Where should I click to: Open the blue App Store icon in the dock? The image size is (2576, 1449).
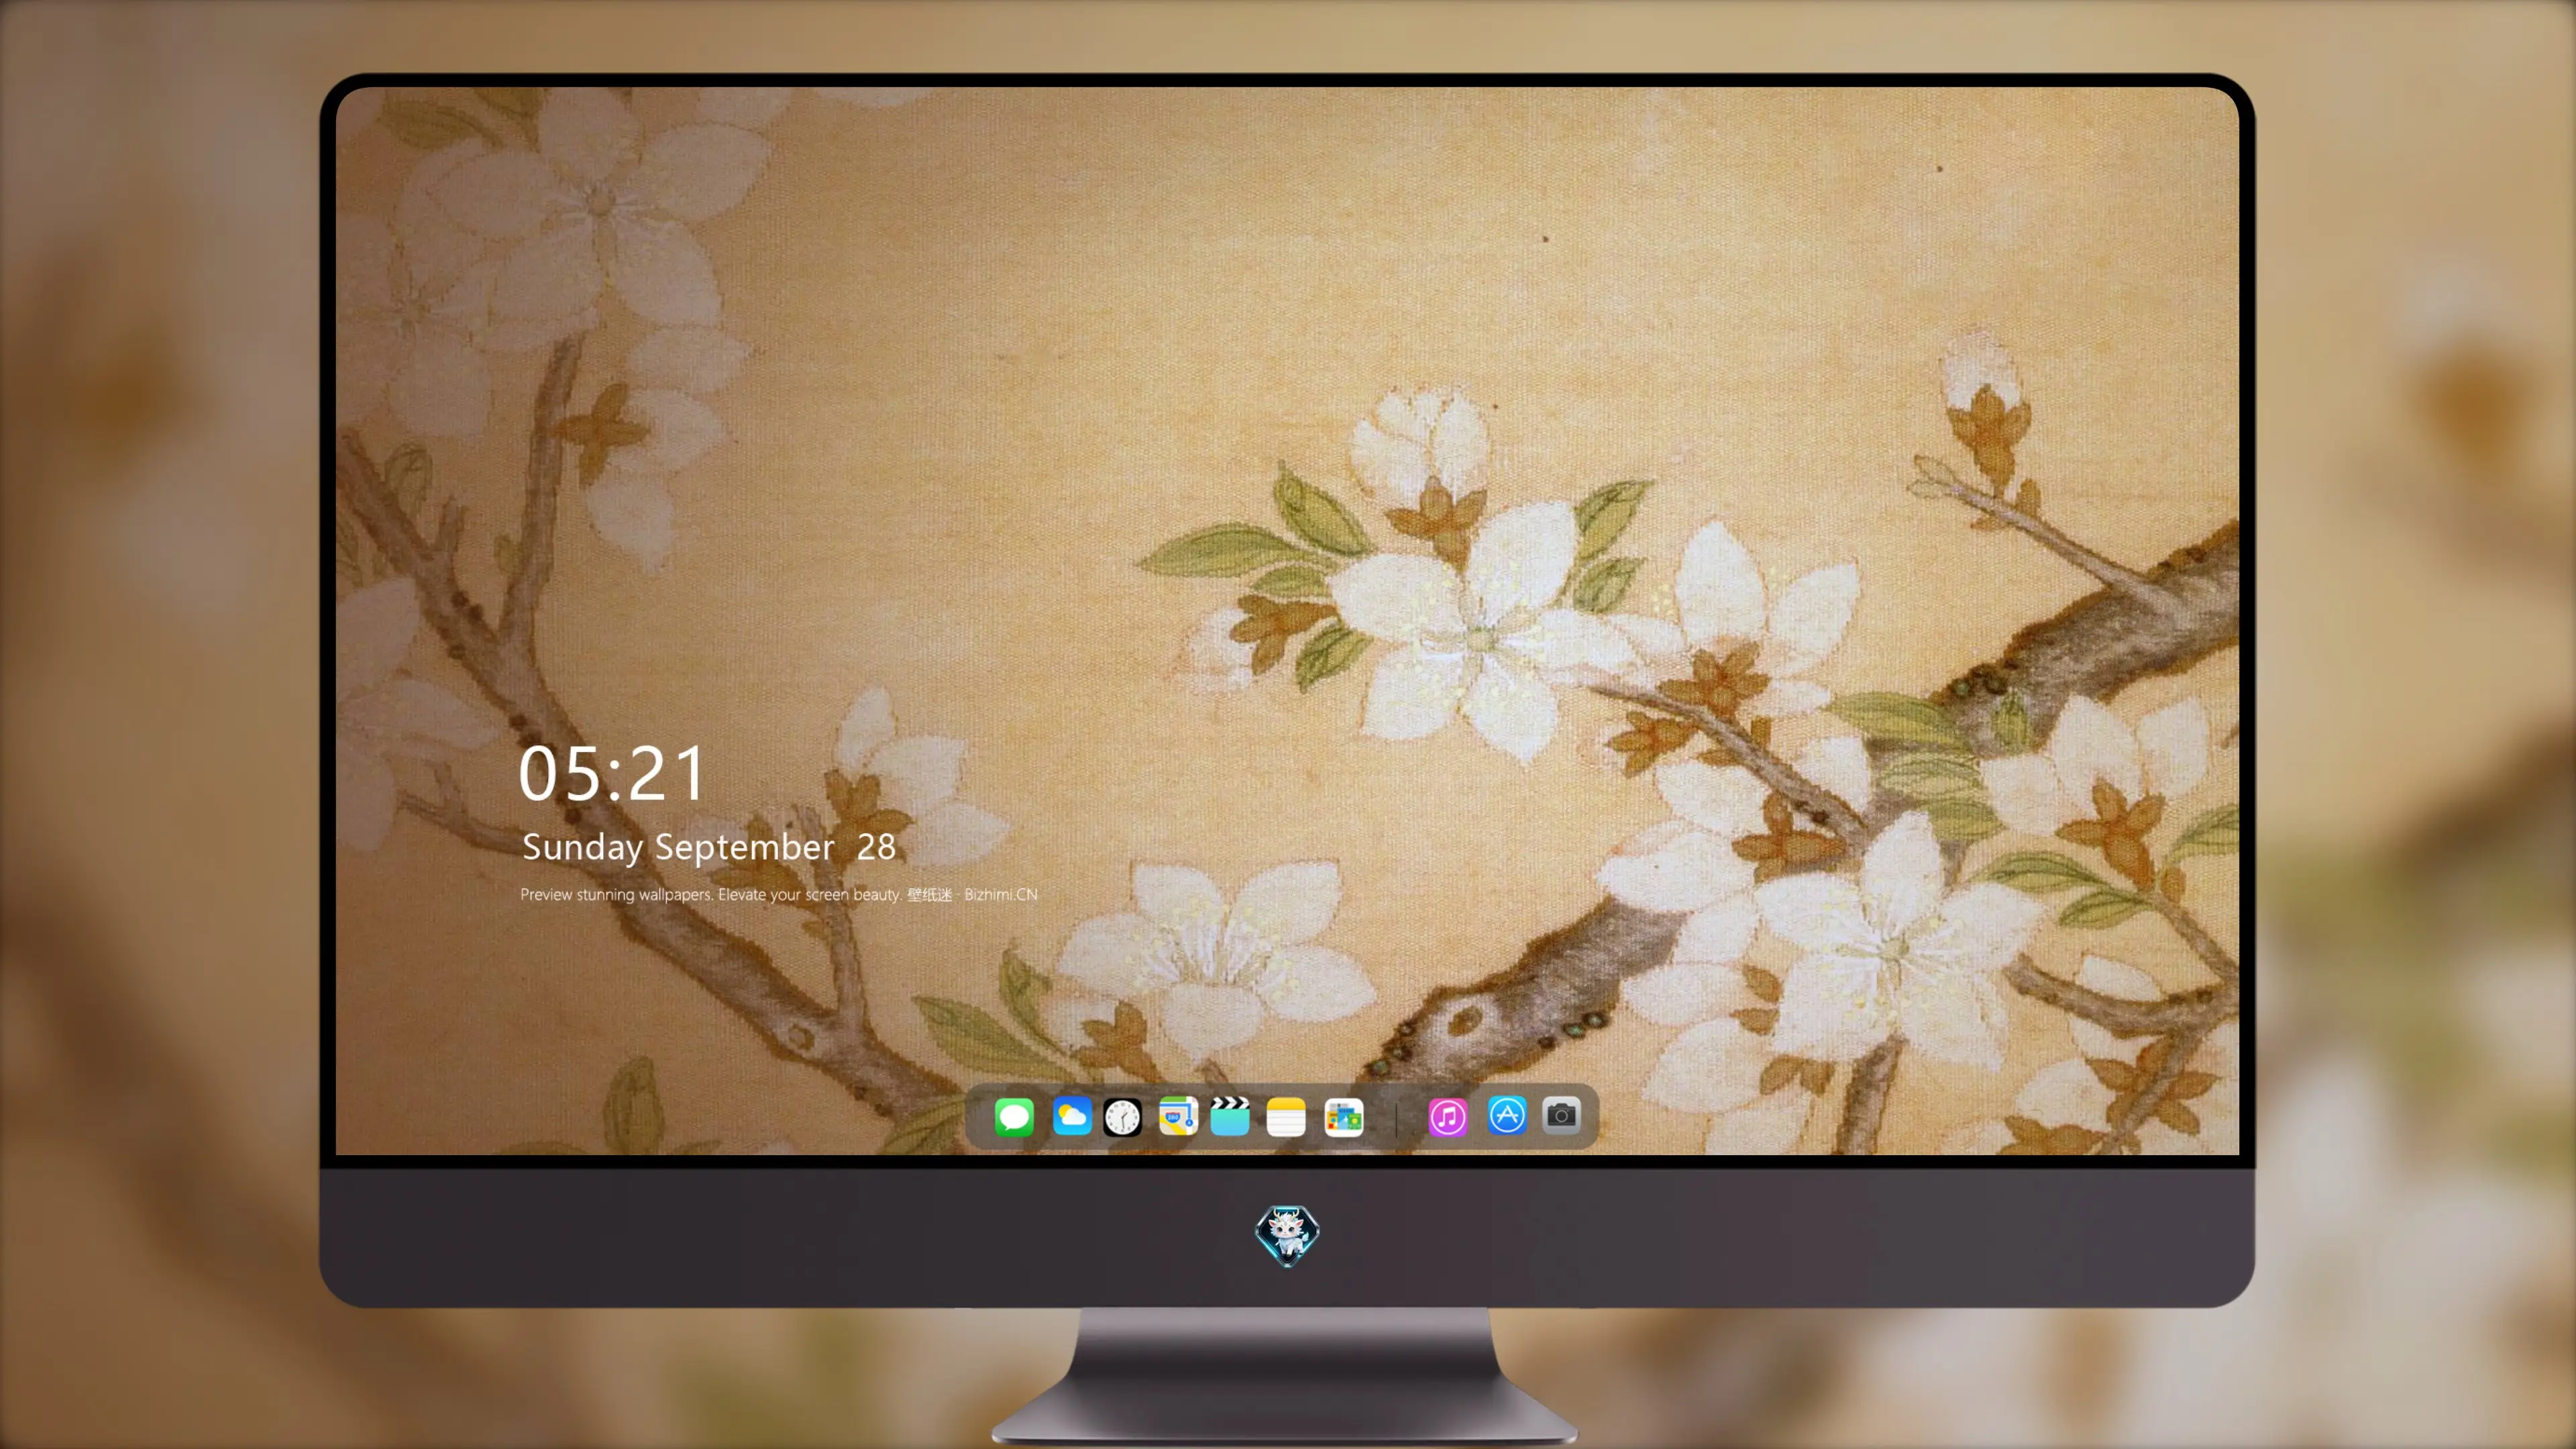coord(1507,1115)
